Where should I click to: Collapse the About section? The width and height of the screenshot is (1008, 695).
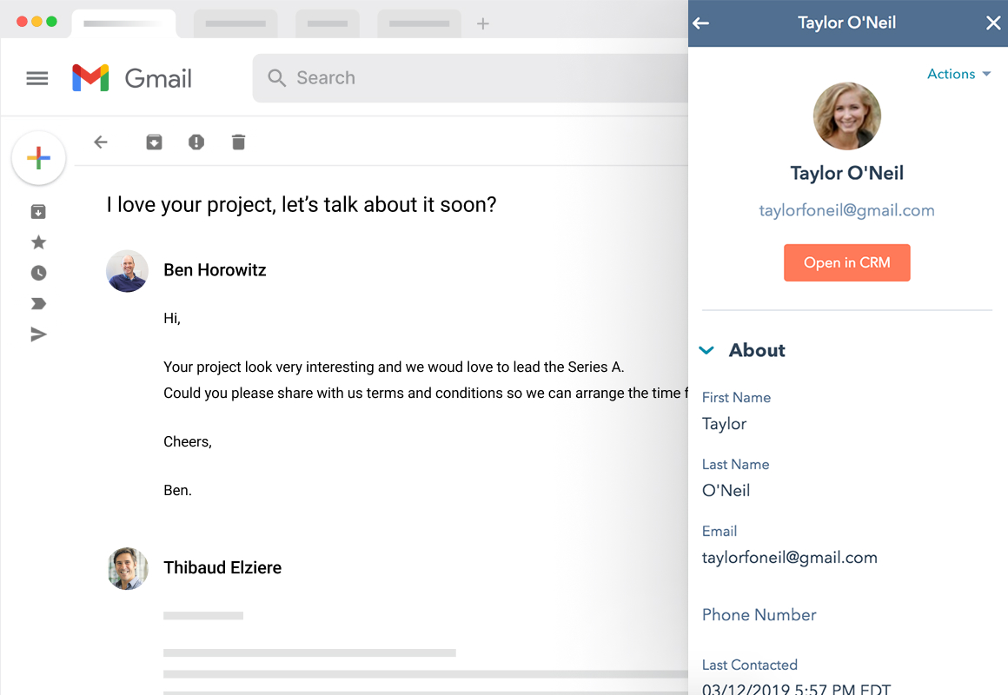(x=706, y=350)
